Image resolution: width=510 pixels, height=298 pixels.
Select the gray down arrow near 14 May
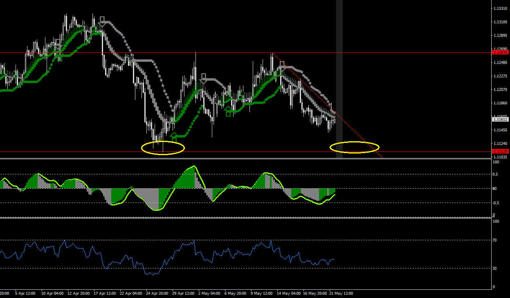[282, 66]
